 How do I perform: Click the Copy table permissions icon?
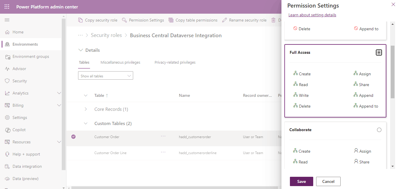pos(171,20)
